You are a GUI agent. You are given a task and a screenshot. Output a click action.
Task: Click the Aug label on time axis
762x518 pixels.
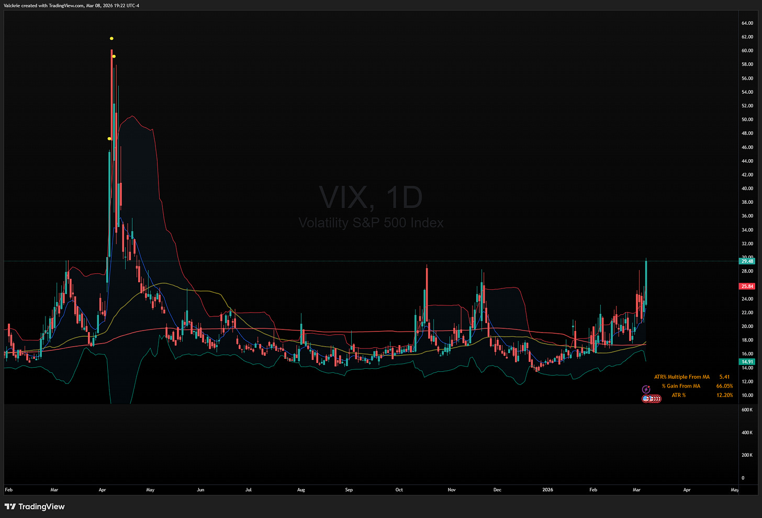(x=301, y=490)
